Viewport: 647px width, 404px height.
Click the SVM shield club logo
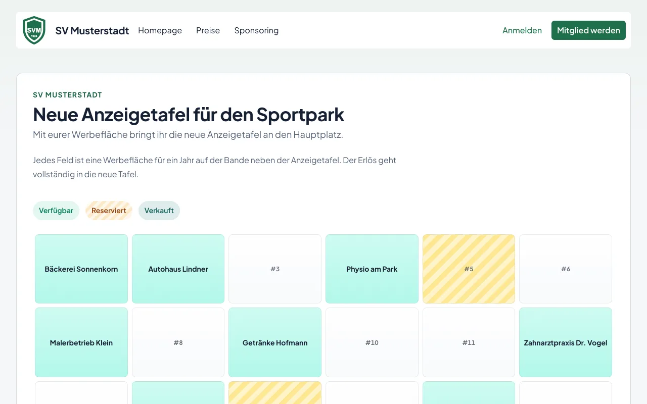[34, 30]
